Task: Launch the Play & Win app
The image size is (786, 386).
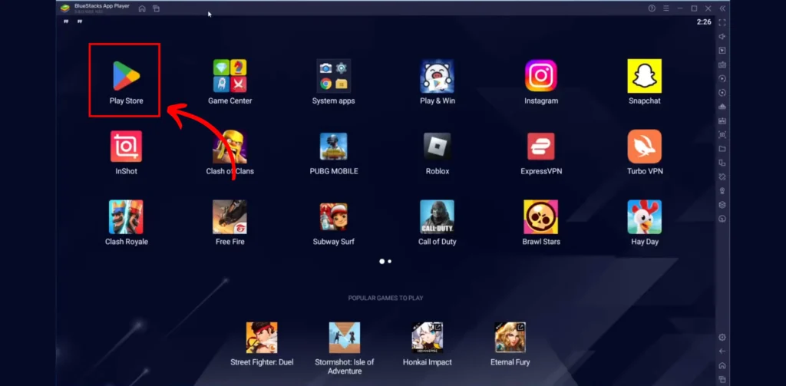Action: coord(437,76)
